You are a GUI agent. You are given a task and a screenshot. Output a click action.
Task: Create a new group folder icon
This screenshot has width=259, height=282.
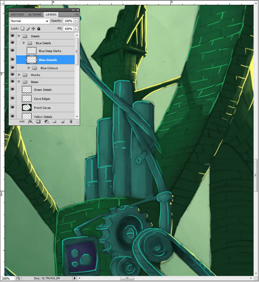click(x=54, y=122)
